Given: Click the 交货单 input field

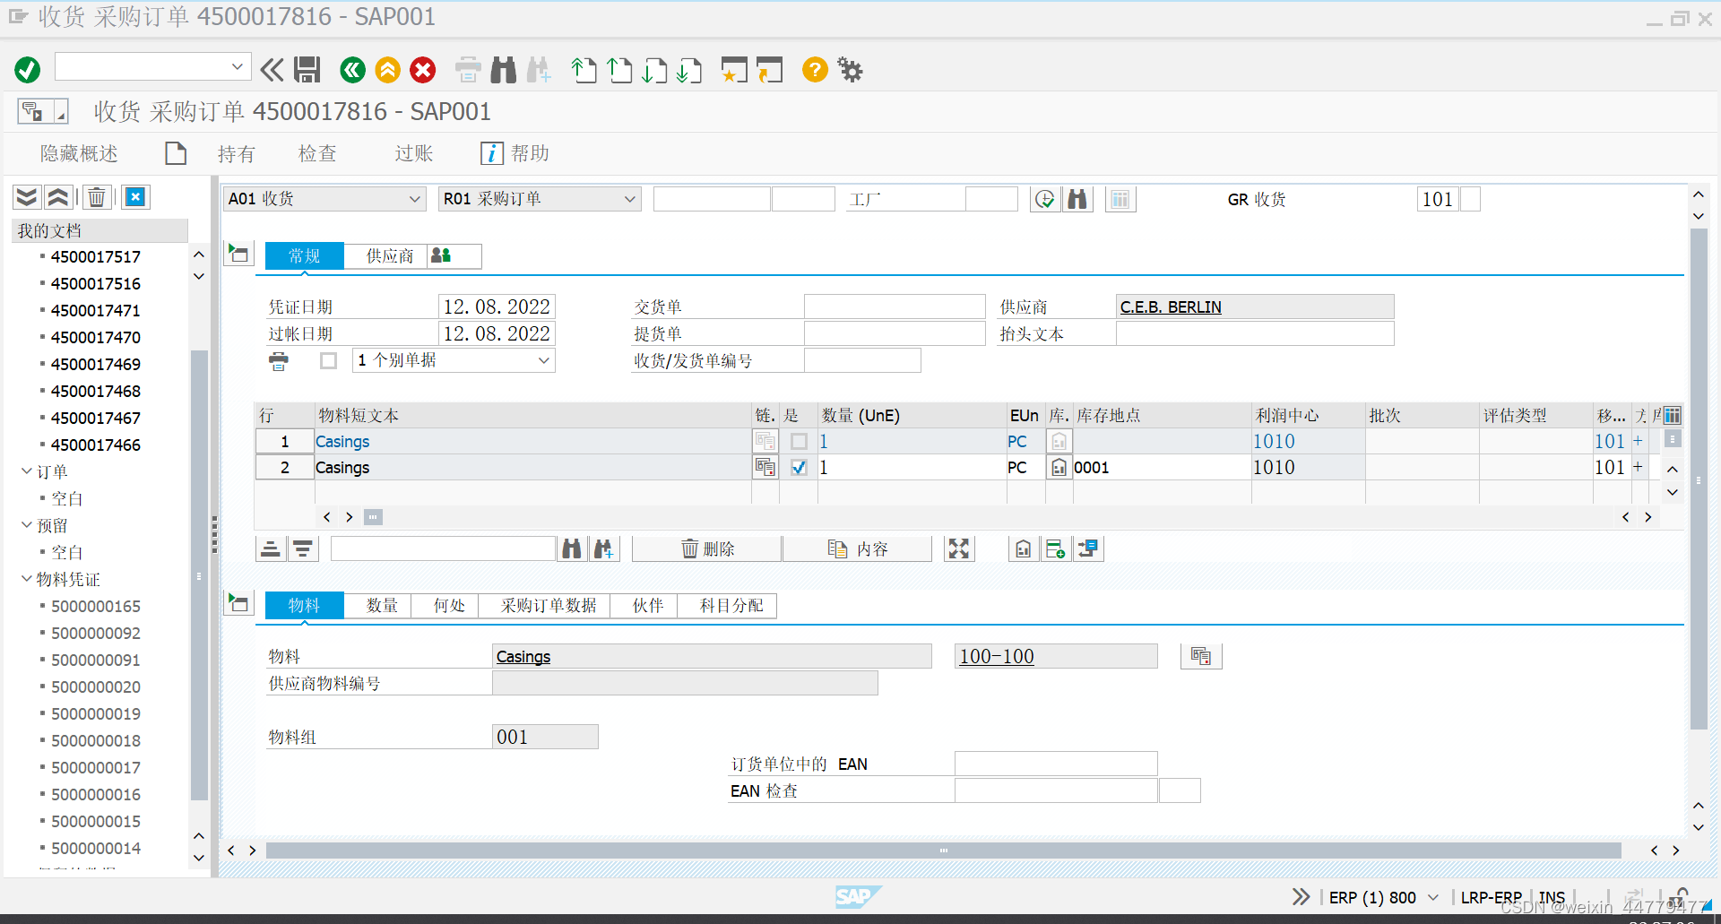Looking at the screenshot, I should pos(895,307).
